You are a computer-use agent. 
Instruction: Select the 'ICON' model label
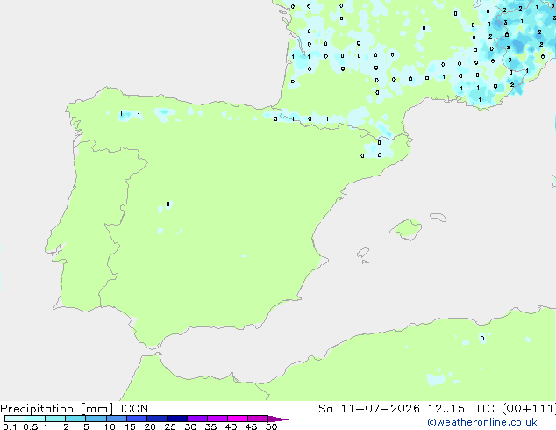[x=134, y=409]
